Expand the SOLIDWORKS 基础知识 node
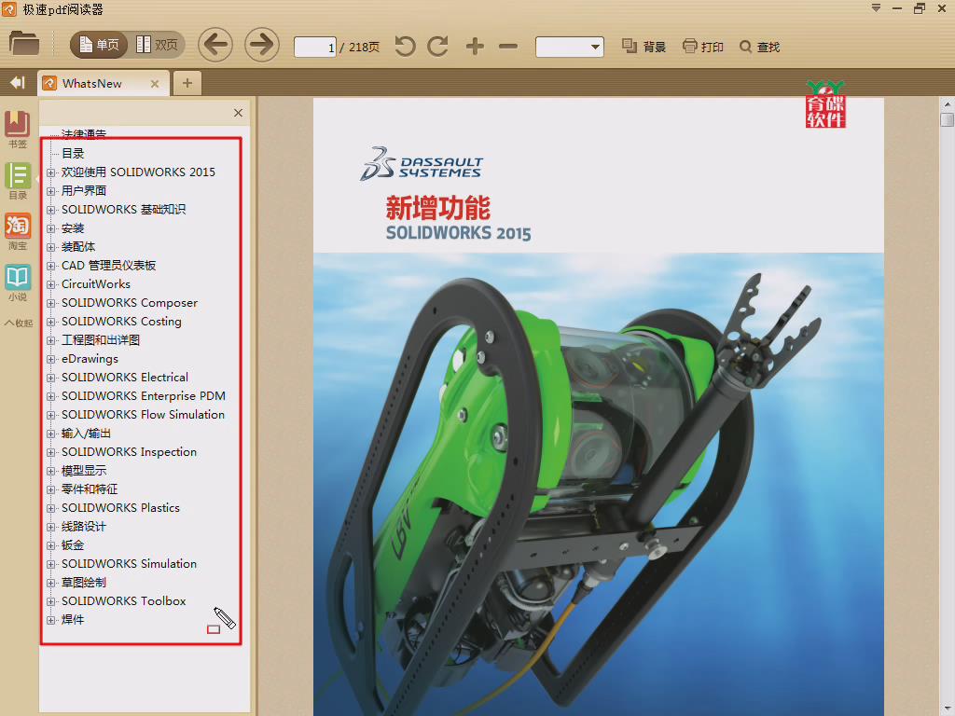 pyautogui.click(x=51, y=210)
